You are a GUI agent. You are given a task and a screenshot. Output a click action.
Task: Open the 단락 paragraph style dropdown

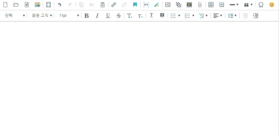tap(15, 16)
